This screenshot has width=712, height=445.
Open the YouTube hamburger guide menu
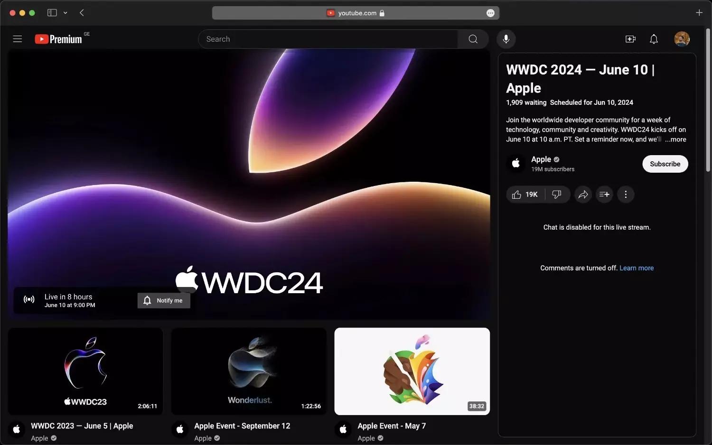coord(18,39)
